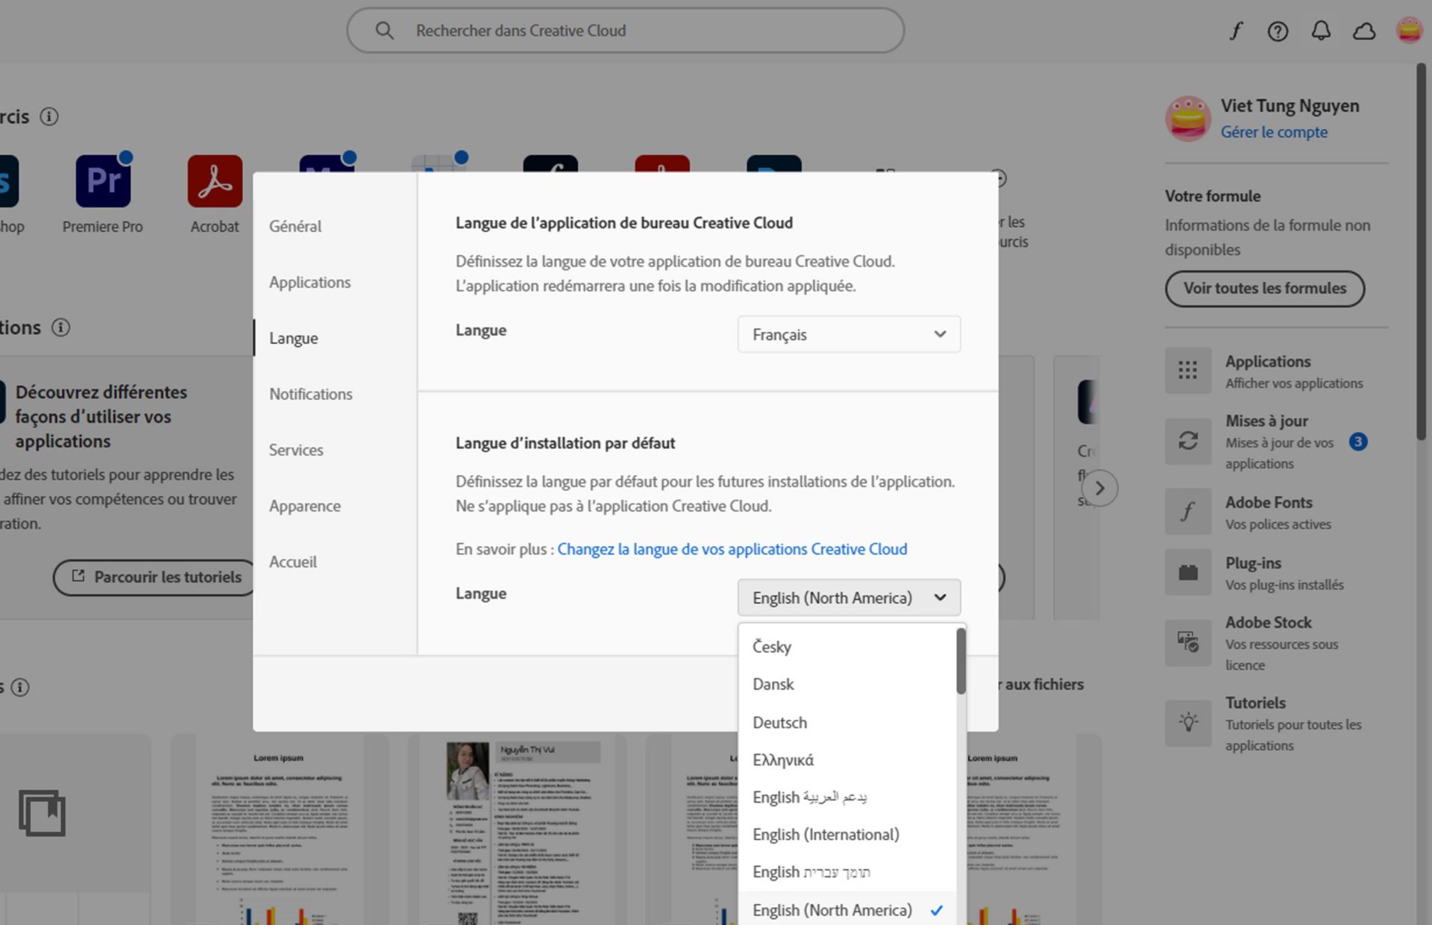1432x925 pixels.
Task: Click the Rechercher dans Creative Cloud field
Action: (x=626, y=31)
